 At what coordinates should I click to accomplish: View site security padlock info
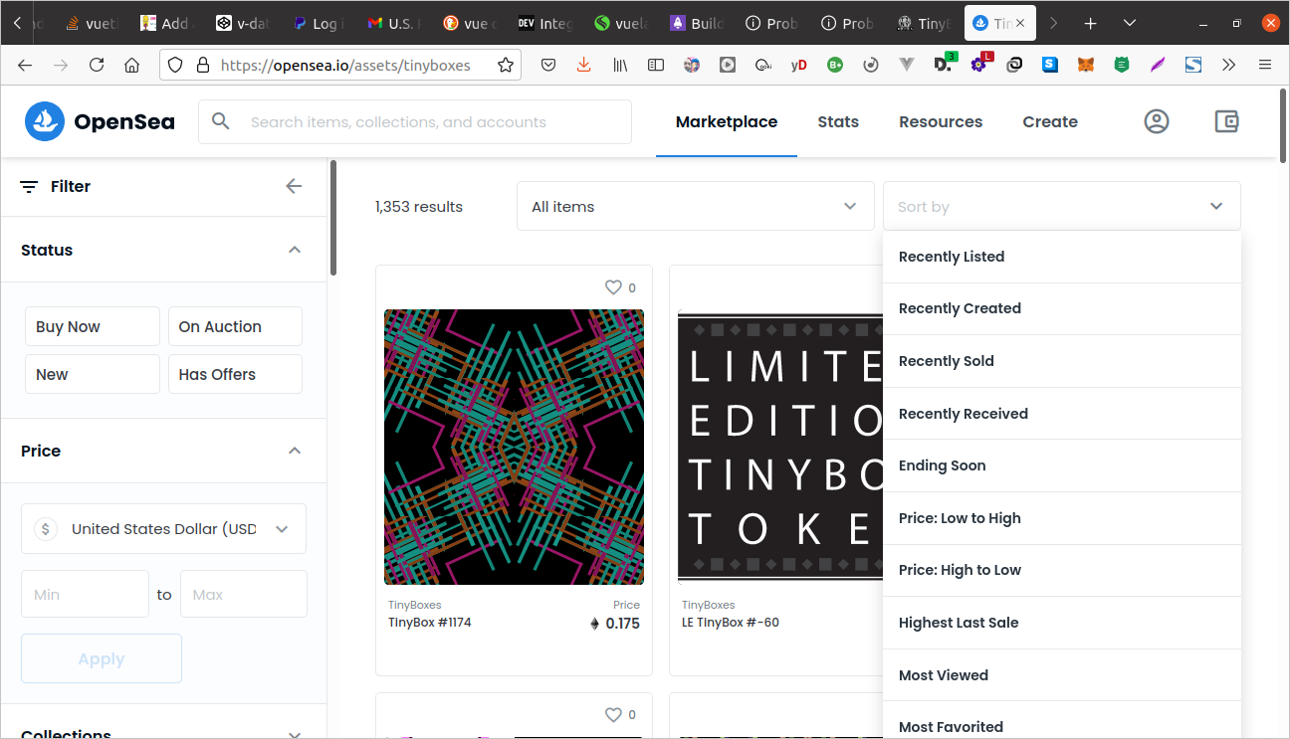click(x=203, y=65)
